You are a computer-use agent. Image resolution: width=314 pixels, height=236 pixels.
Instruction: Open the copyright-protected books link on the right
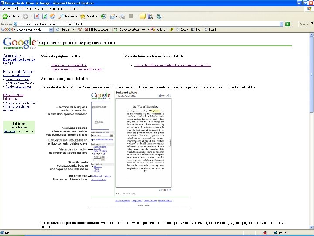pos(173,65)
